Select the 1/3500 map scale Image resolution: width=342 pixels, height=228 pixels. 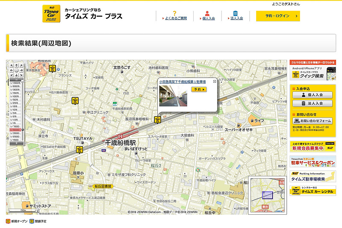[15, 133]
